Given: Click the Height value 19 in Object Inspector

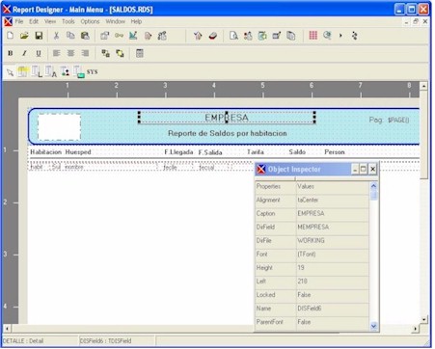Looking at the screenshot, I should [333, 268].
